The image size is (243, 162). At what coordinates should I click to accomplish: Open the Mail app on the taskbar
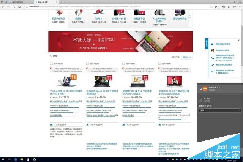34,159
